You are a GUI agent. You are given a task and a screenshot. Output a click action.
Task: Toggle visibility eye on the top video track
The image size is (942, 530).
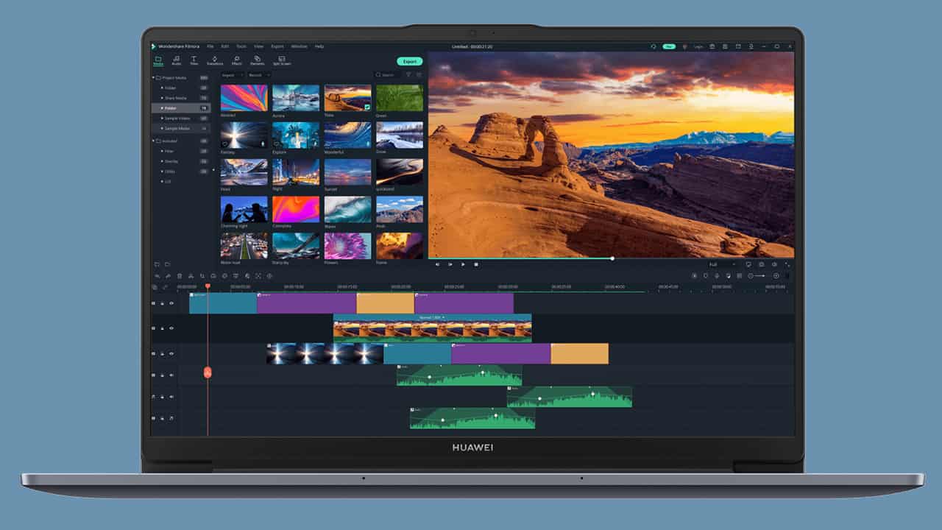click(x=172, y=303)
